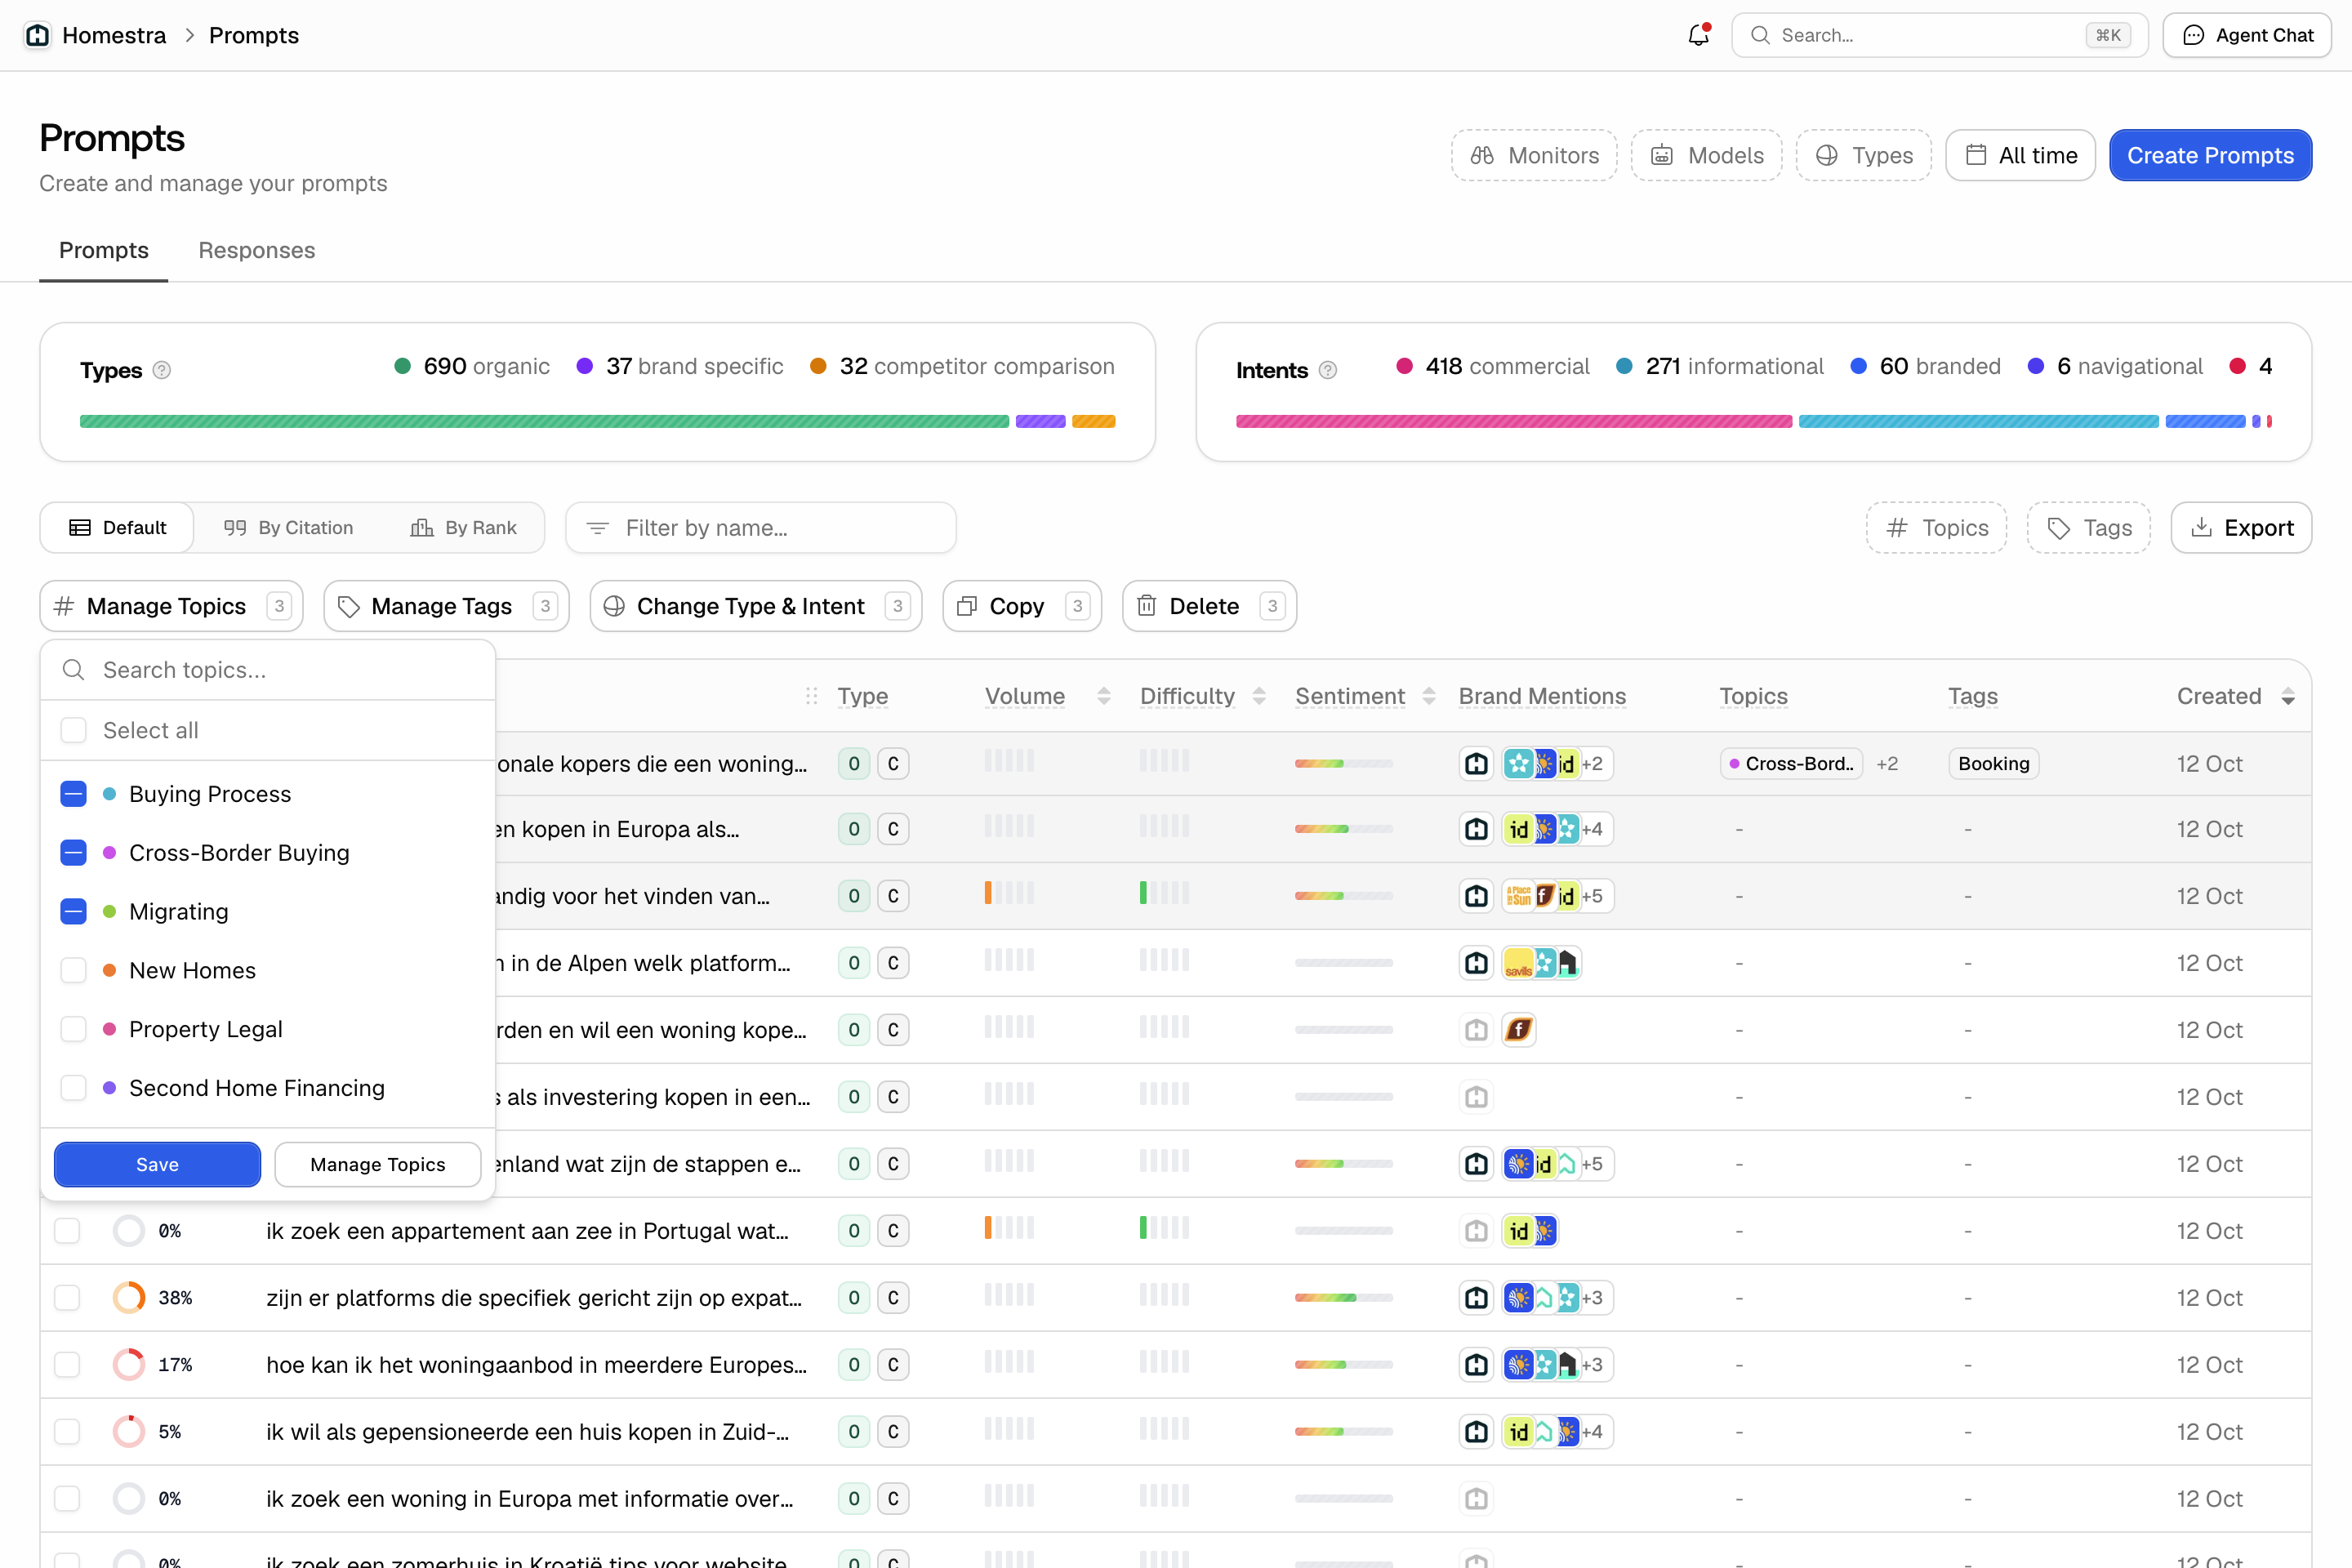This screenshot has height=1568, width=2352.
Task: Switch to the By Citation view
Action: [288, 528]
